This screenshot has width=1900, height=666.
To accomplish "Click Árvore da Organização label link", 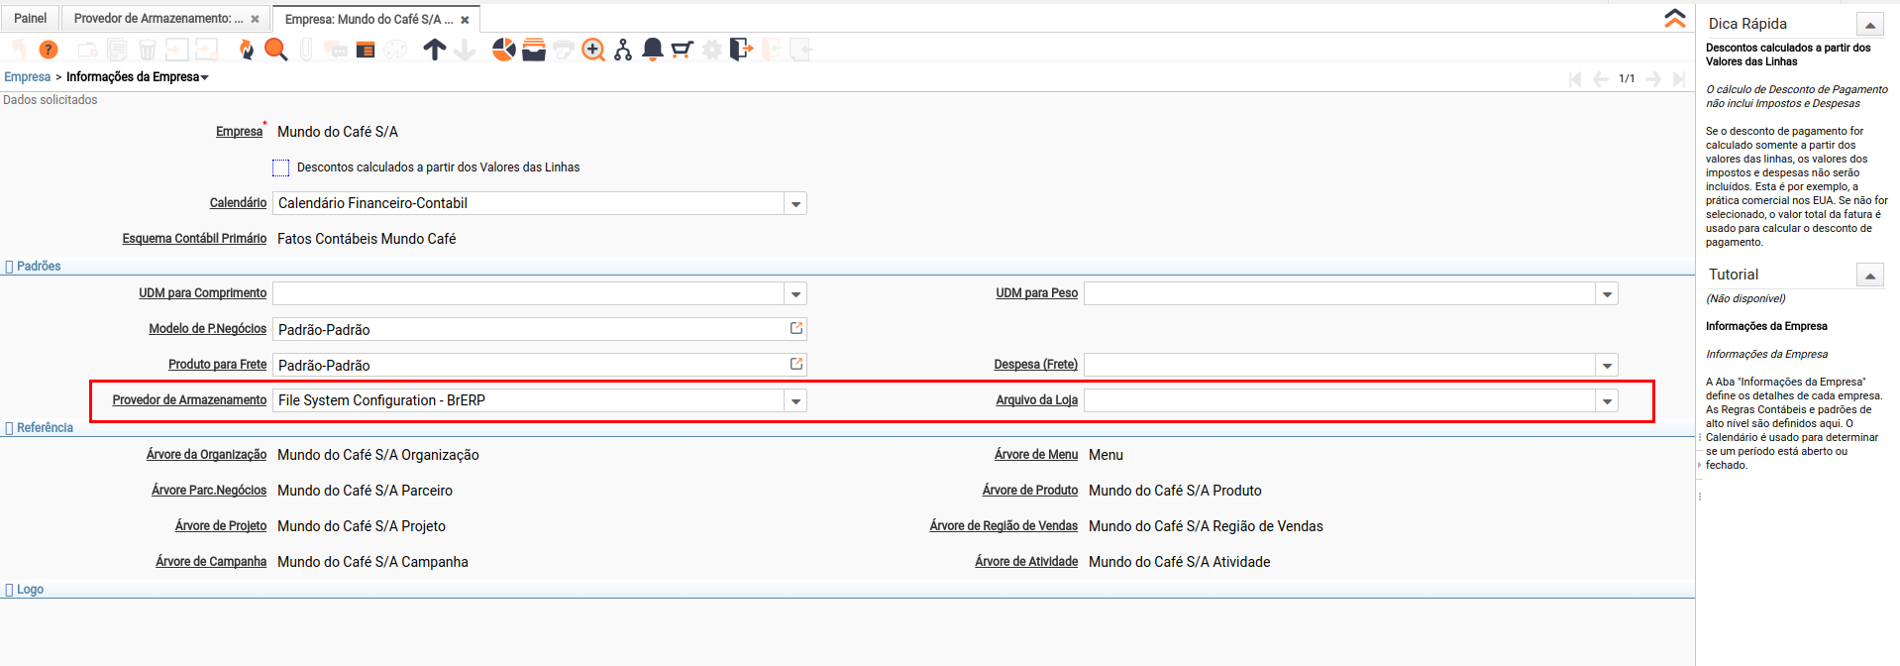I will [206, 455].
